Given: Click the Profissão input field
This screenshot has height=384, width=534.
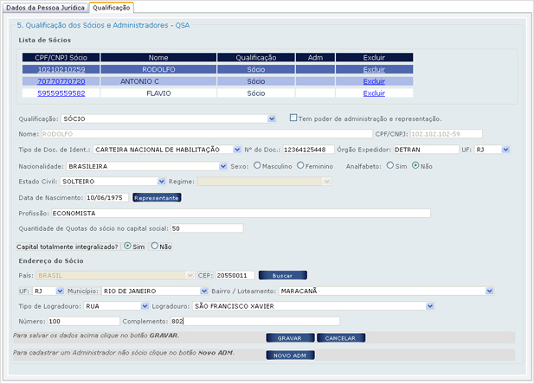Looking at the screenshot, I should 240,213.
